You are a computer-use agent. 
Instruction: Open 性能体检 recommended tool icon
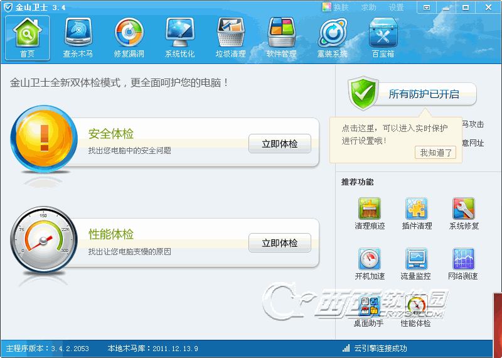coord(416,311)
